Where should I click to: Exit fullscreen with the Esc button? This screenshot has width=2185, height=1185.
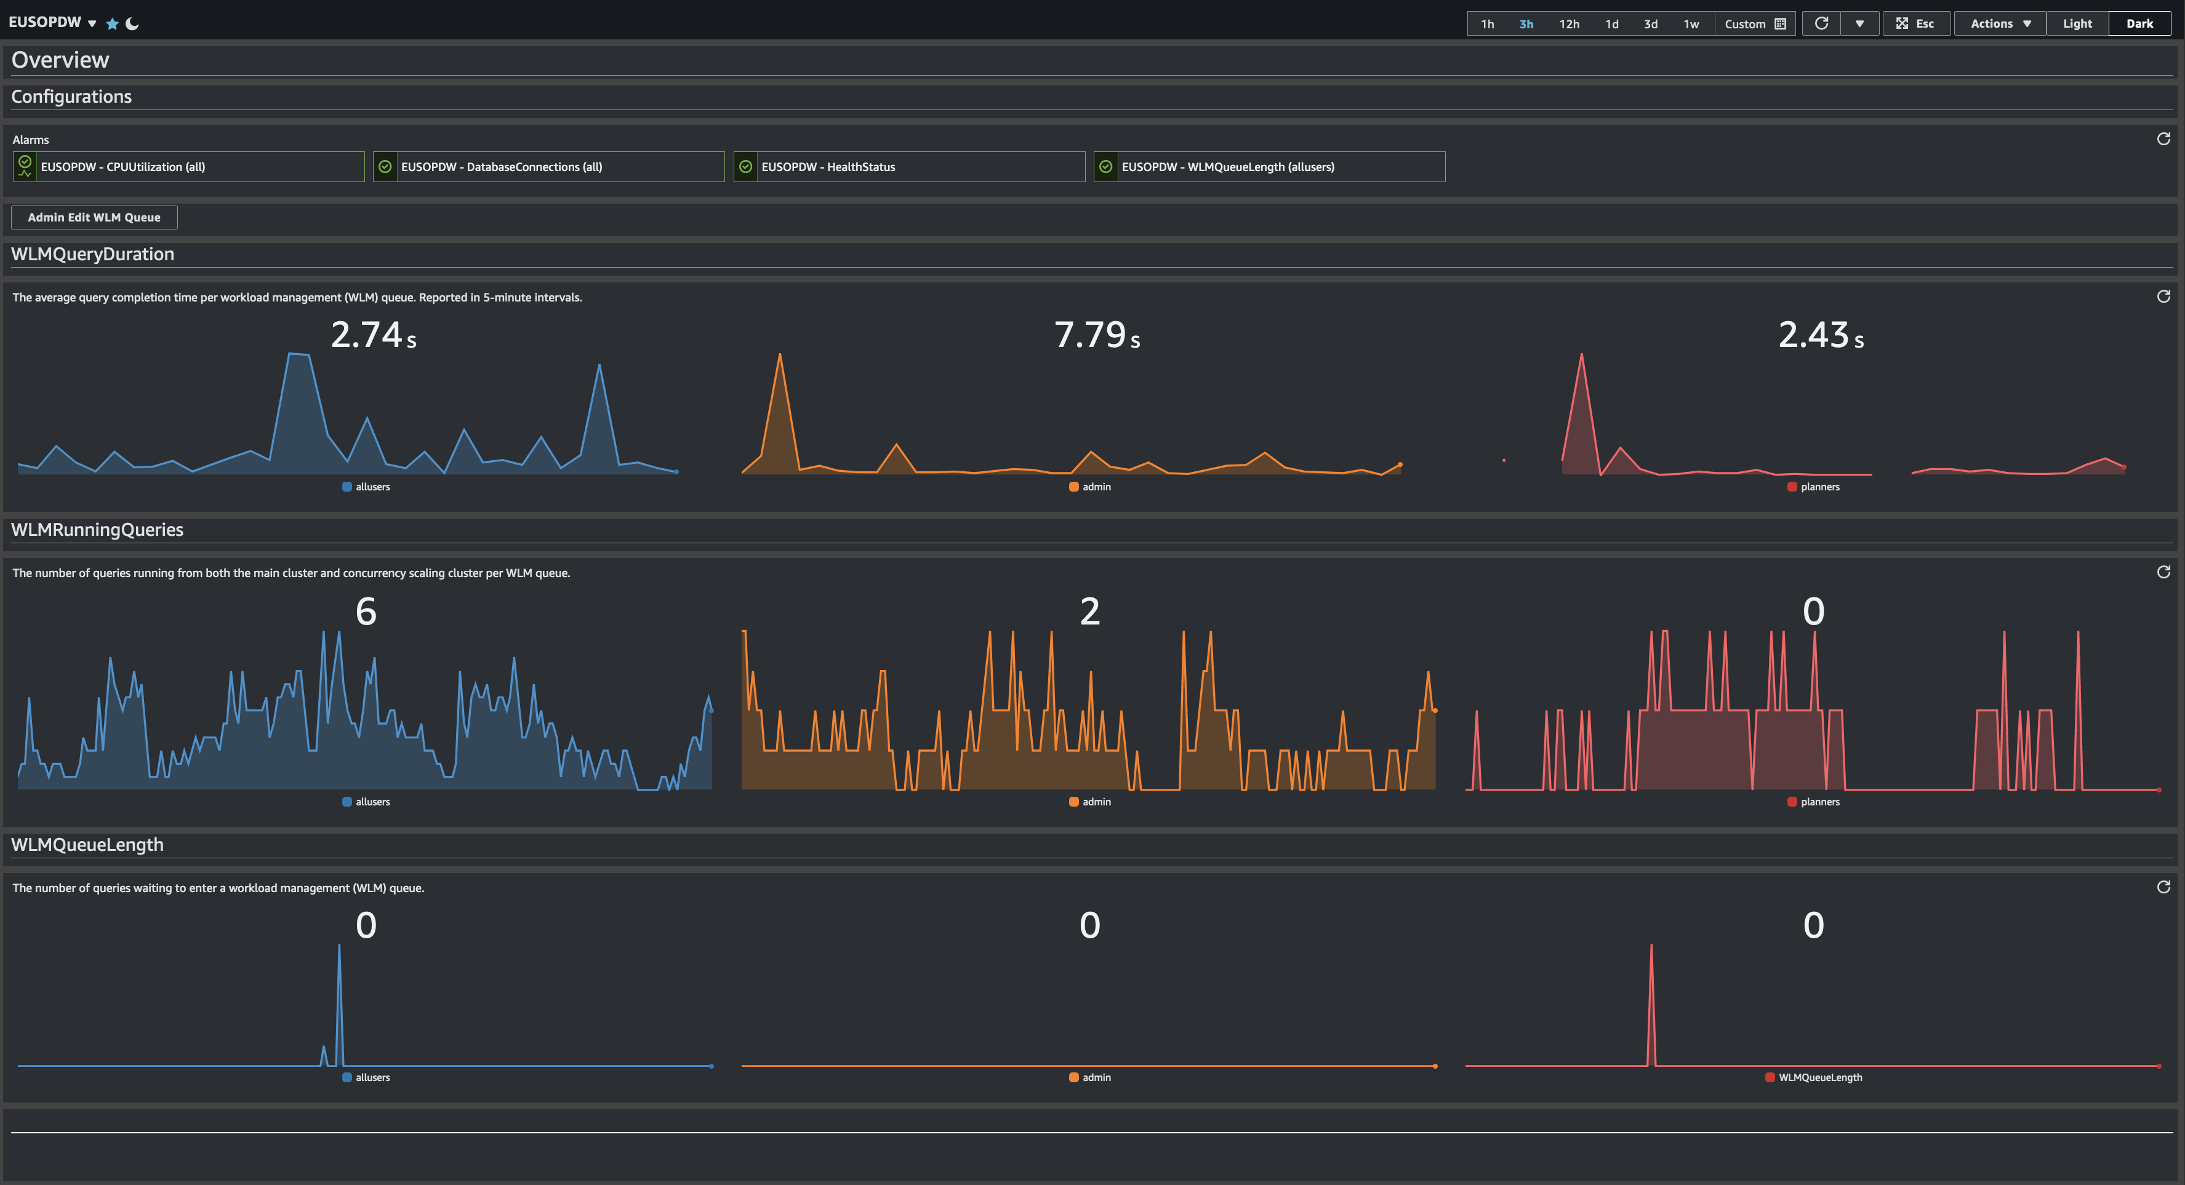pos(1916,24)
